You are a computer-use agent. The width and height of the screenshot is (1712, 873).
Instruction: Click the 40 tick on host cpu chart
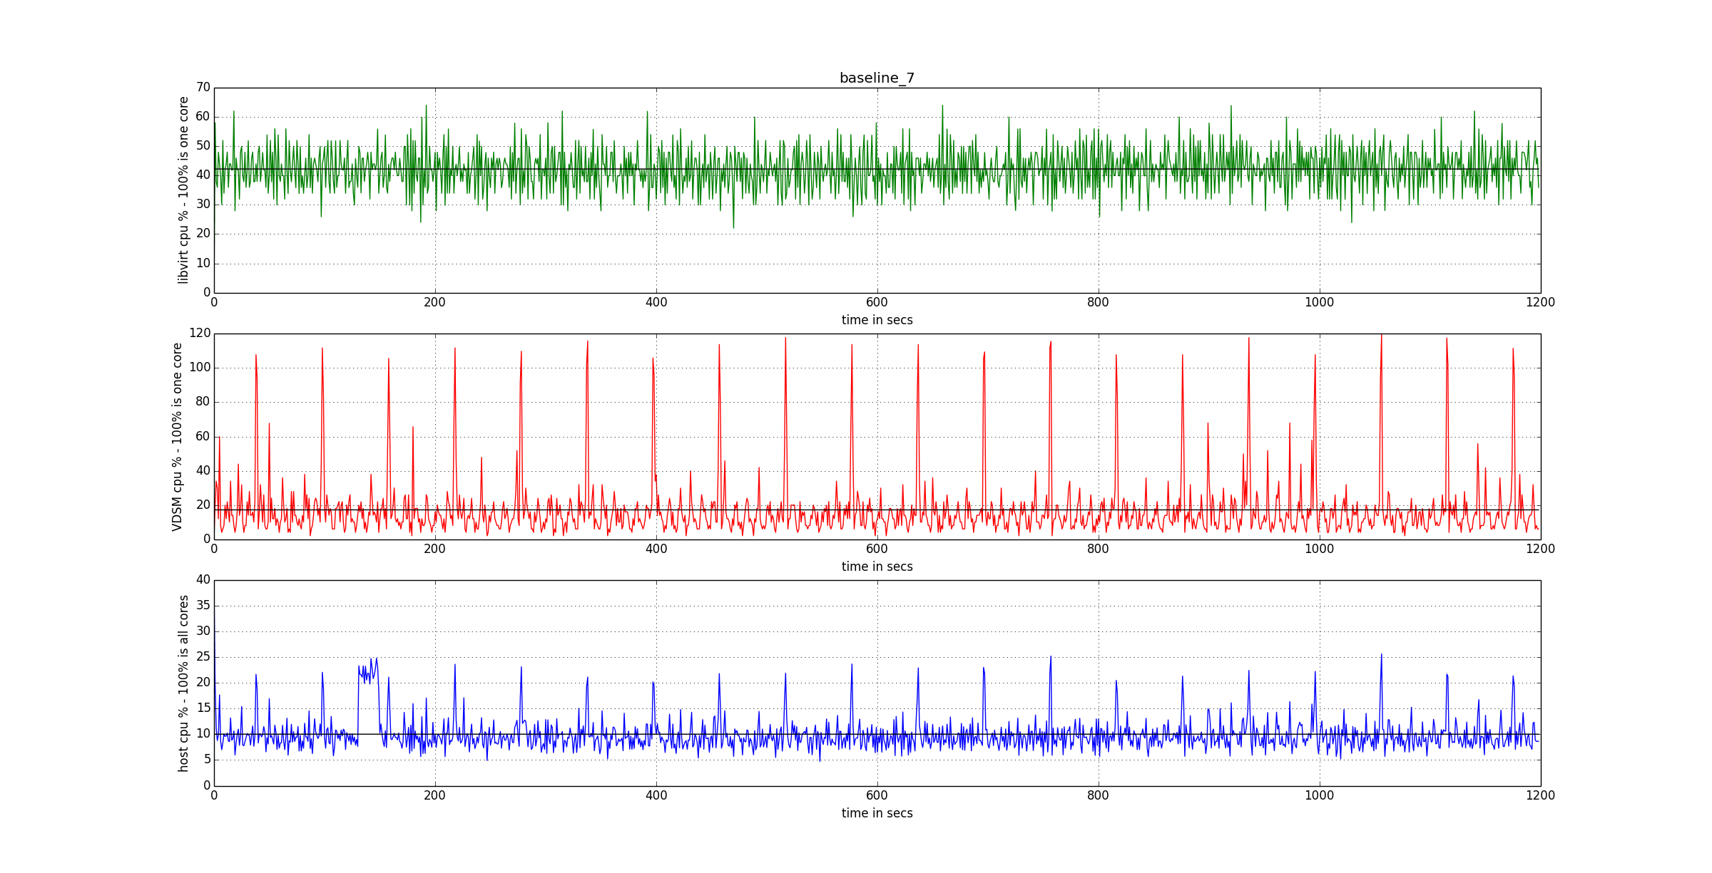(x=203, y=579)
